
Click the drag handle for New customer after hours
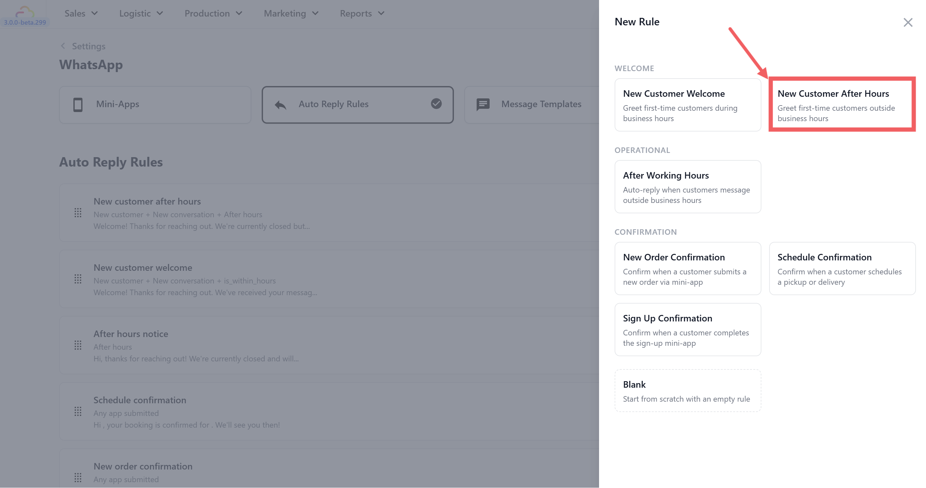pyautogui.click(x=78, y=213)
